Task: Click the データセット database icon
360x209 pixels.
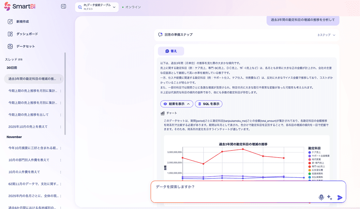Action: (x=9, y=47)
